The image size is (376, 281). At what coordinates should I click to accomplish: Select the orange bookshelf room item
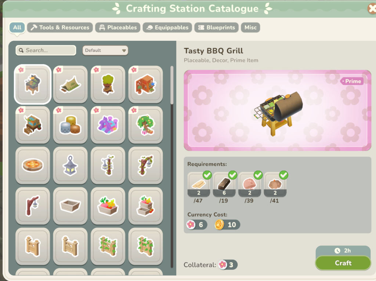145,84
